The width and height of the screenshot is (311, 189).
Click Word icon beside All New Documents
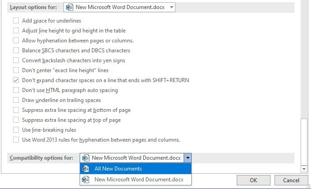[x=86, y=169]
